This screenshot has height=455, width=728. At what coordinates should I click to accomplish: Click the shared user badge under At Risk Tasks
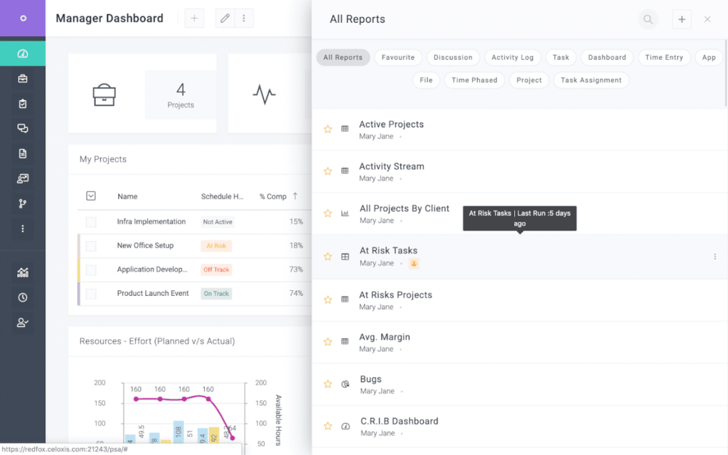(414, 263)
